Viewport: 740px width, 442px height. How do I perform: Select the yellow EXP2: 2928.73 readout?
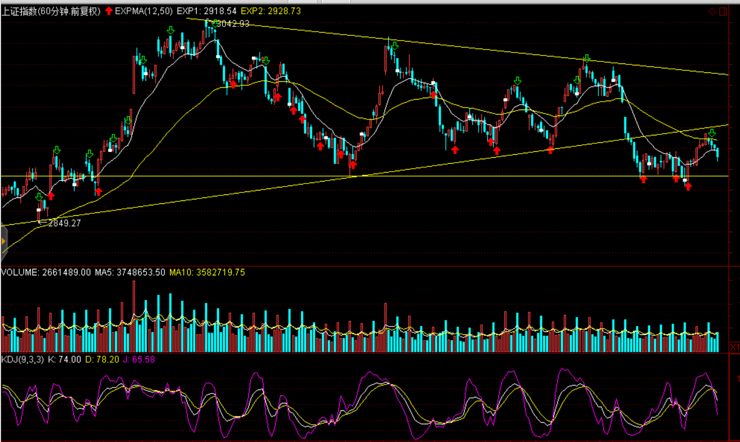[x=270, y=11]
